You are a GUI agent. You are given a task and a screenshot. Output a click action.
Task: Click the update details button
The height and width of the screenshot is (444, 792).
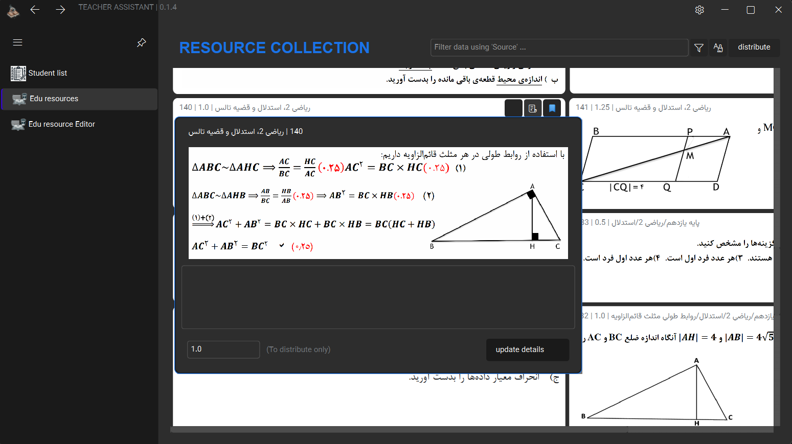[x=527, y=349]
